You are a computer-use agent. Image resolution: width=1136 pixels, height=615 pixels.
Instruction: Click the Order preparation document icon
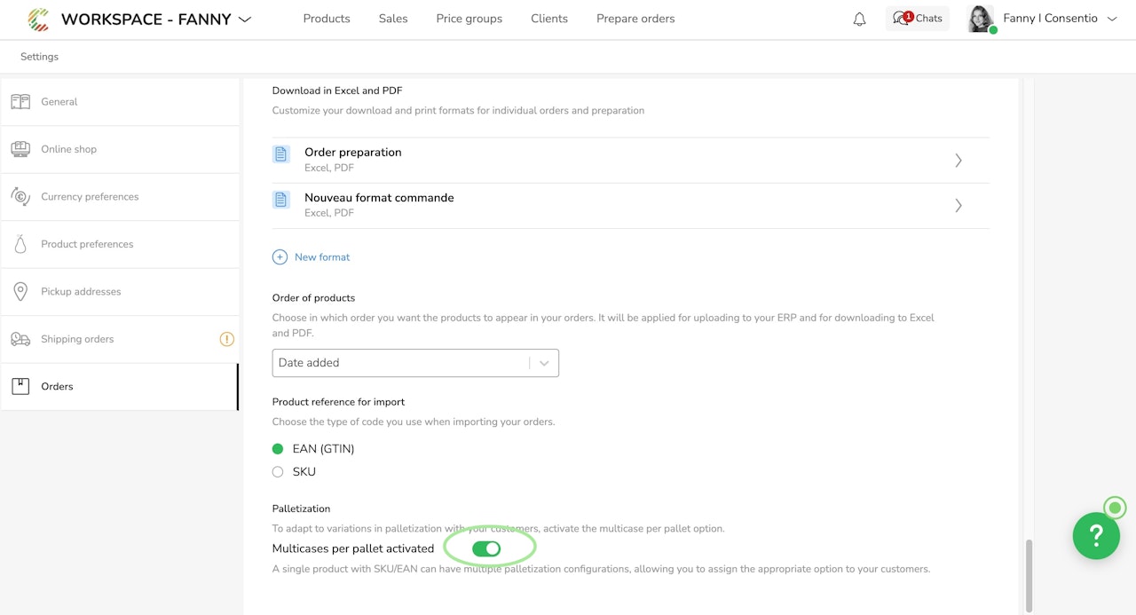click(281, 154)
